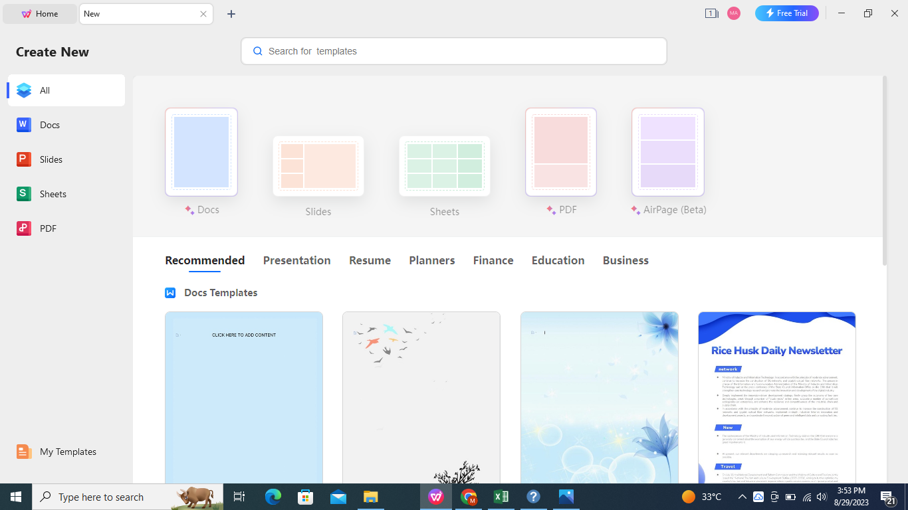The image size is (908, 510).
Task: Open the MA account profile avatar
Action: 733,13
